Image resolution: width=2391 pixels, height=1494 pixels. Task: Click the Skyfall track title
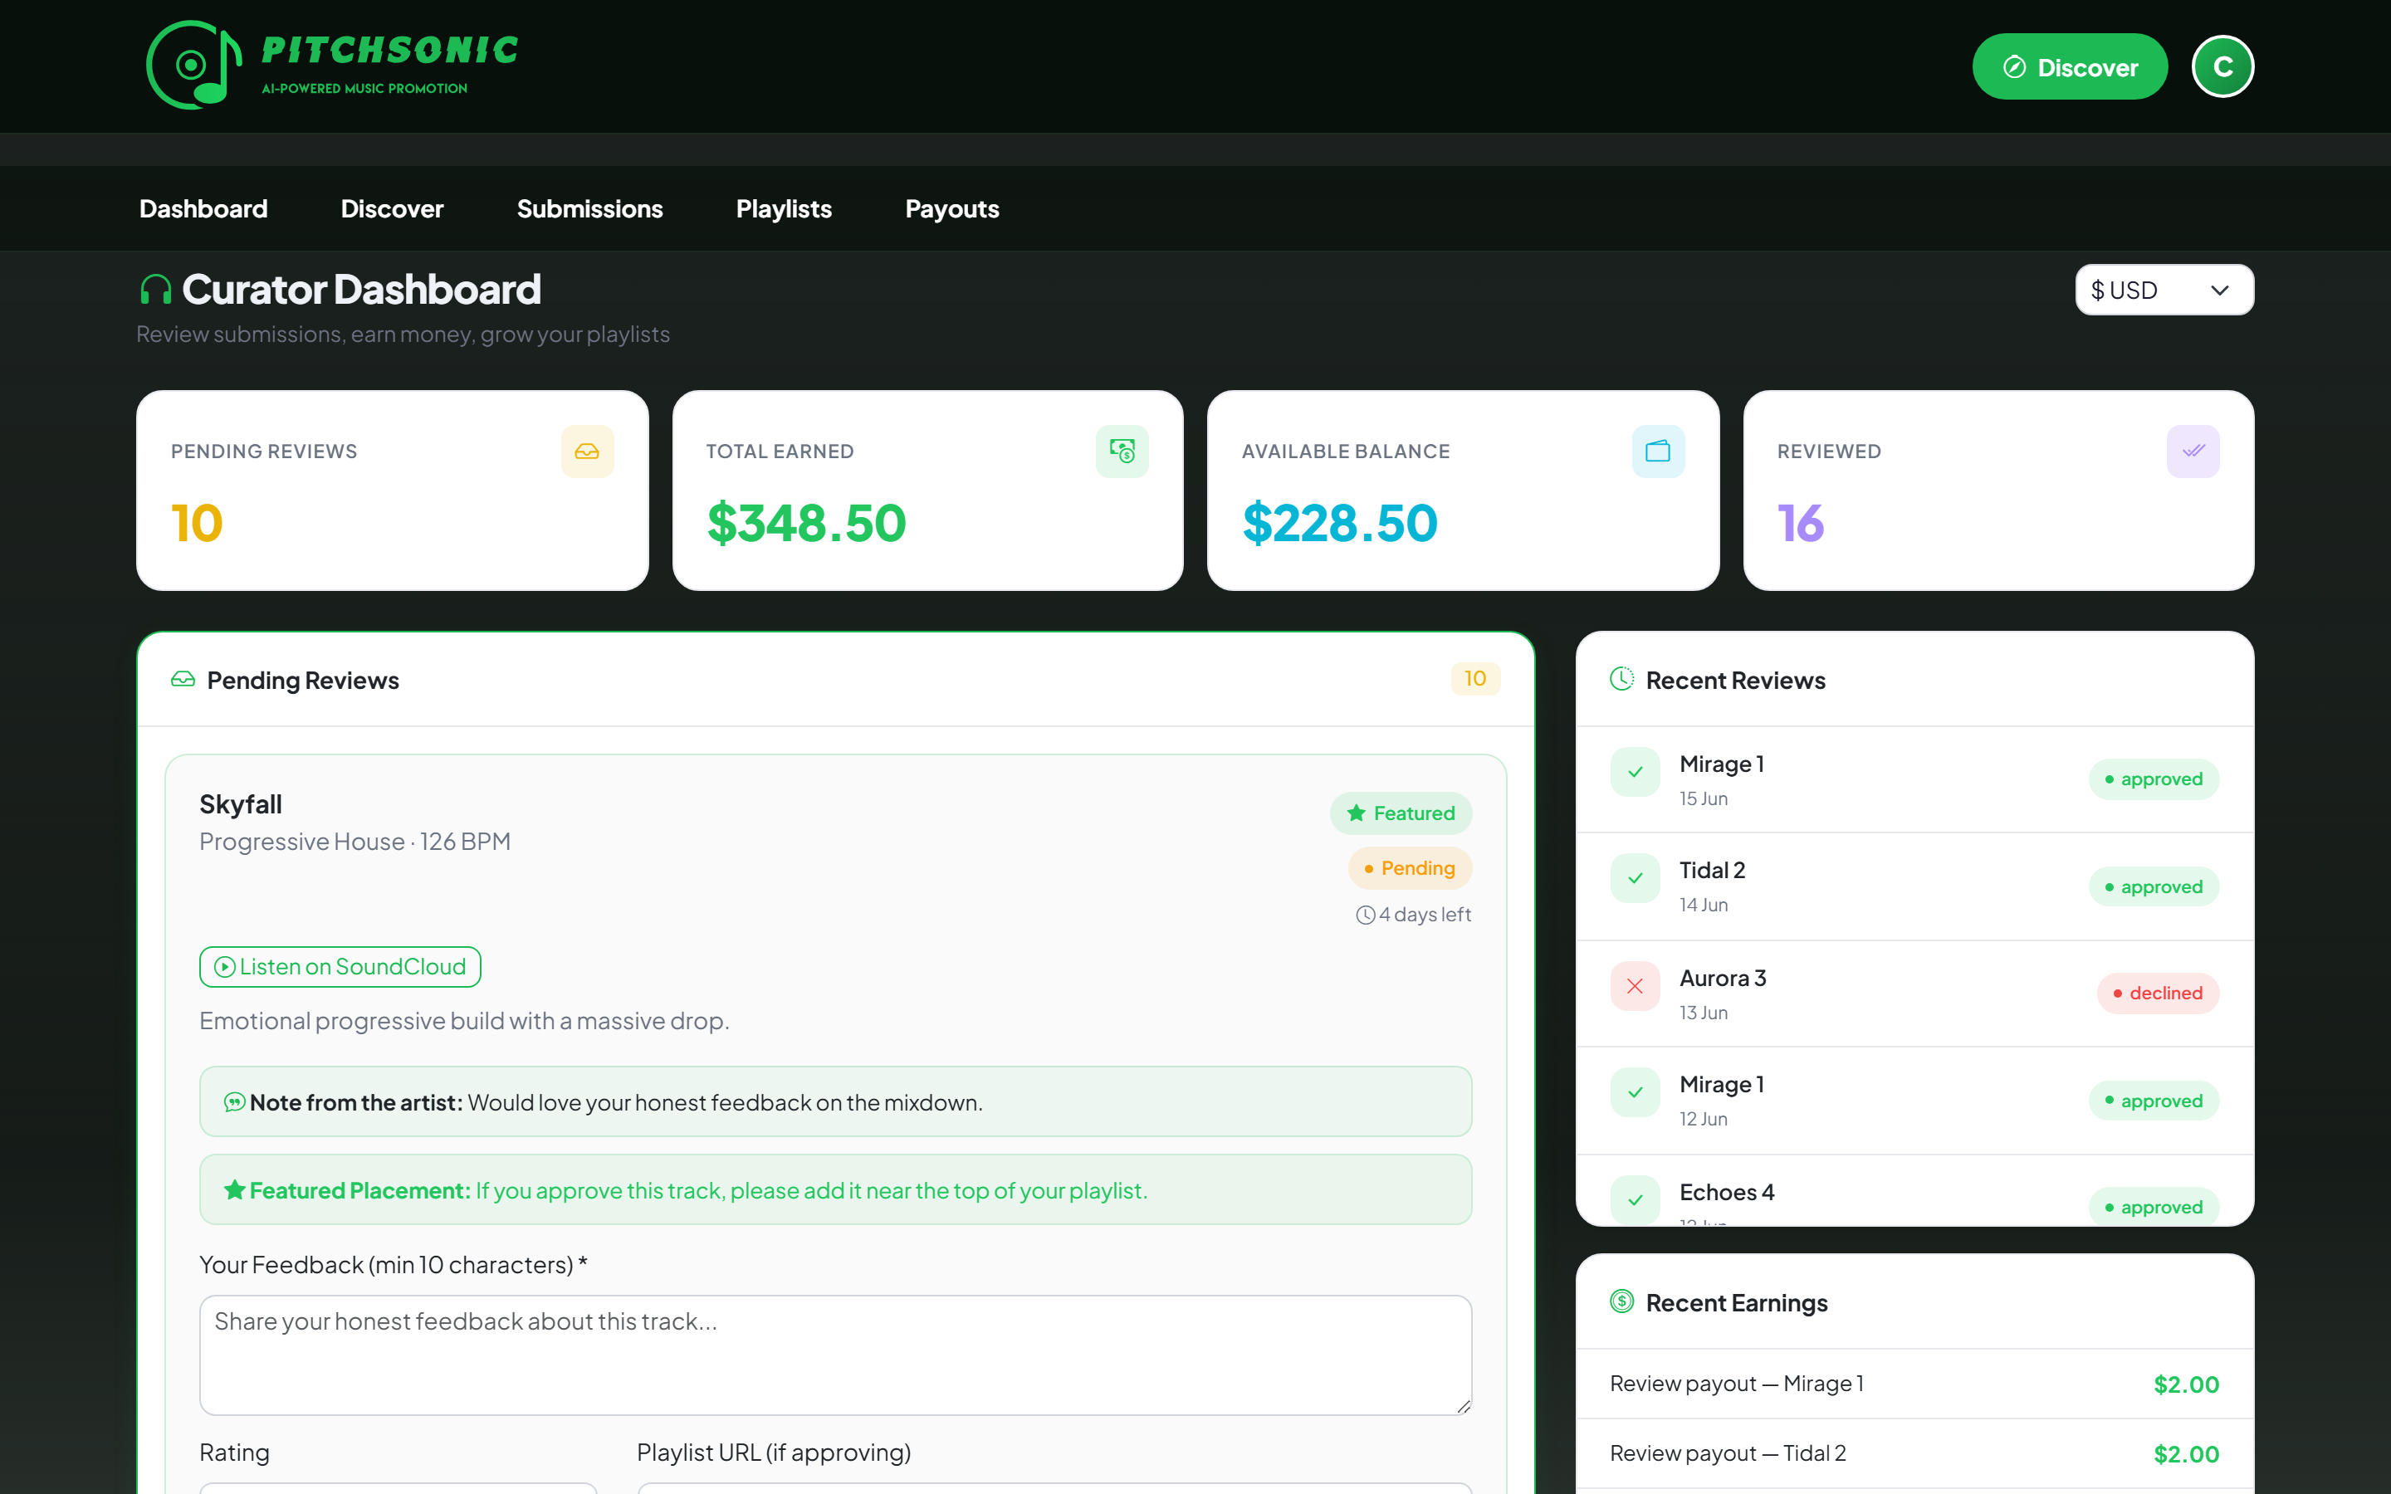coord(241,804)
